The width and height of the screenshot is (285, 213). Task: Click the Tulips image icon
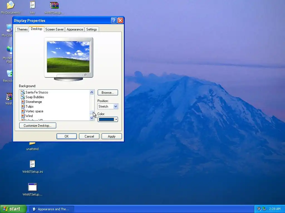(x=23, y=106)
